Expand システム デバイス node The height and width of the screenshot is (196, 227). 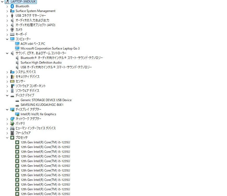point(7,72)
